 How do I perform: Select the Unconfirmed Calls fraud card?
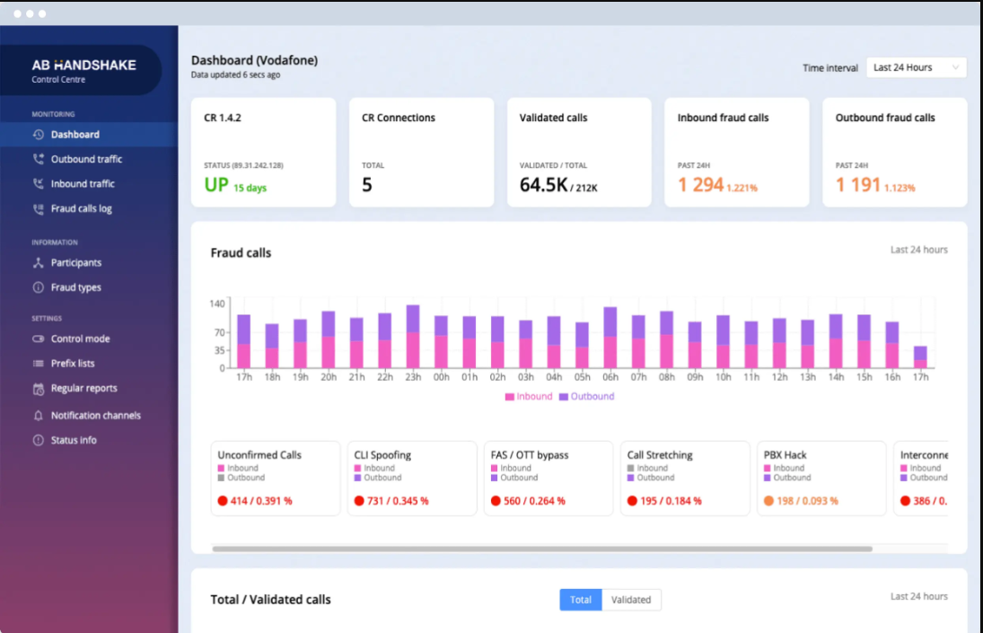tap(276, 479)
